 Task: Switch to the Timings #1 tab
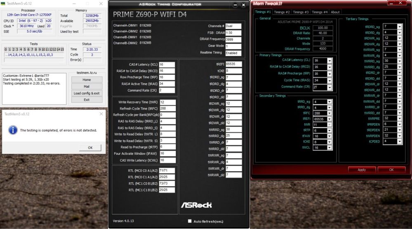coord(263,12)
